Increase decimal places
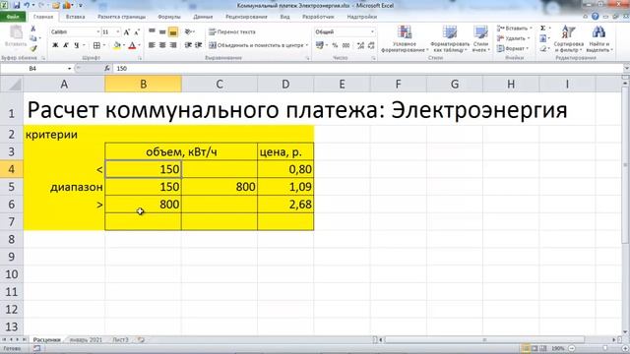This screenshot has height=354, width=630. [x=361, y=45]
